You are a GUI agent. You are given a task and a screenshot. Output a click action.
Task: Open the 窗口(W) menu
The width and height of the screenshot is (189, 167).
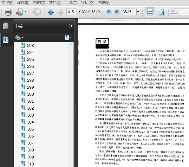click(88, 3)
